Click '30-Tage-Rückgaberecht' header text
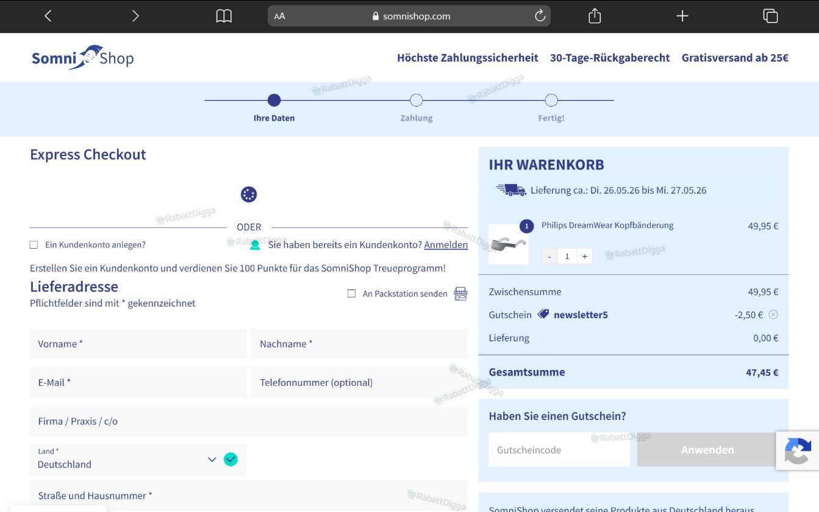Image resolution: width=819 pixels, height=512 pixels. pos(610,58)
